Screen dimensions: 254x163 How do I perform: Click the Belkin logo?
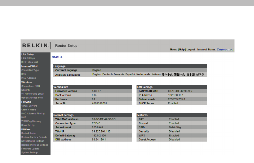point(35,45)
